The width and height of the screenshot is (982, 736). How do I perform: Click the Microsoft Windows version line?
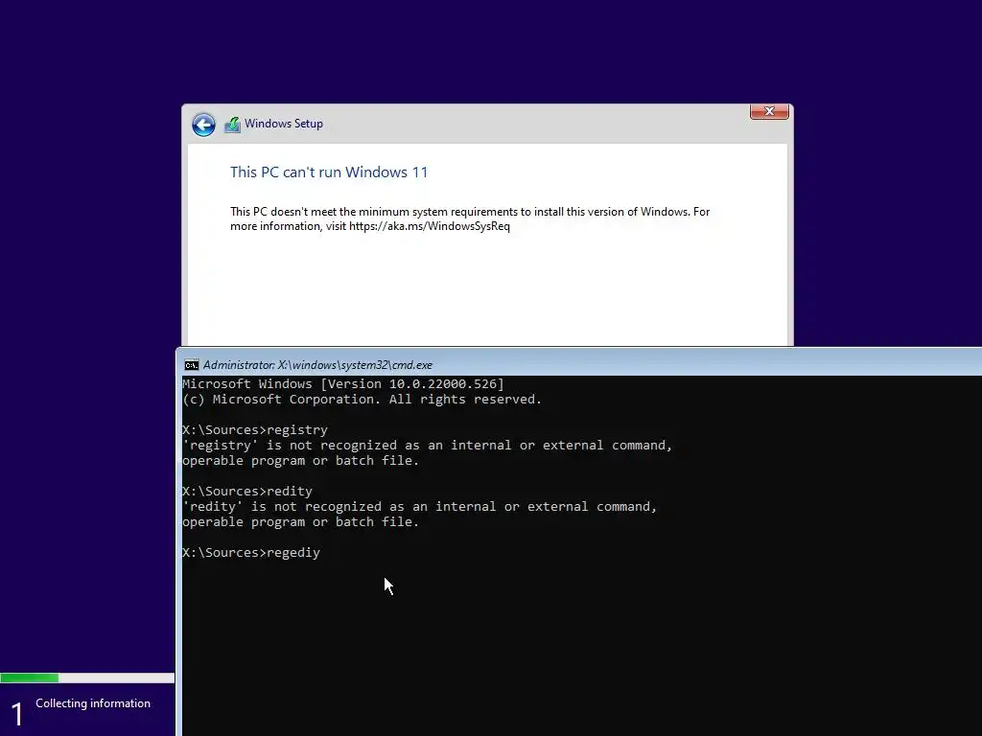pyautogui.click(x=343, y=384)
